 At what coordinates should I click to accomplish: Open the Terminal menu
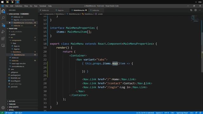pos(43,6)
